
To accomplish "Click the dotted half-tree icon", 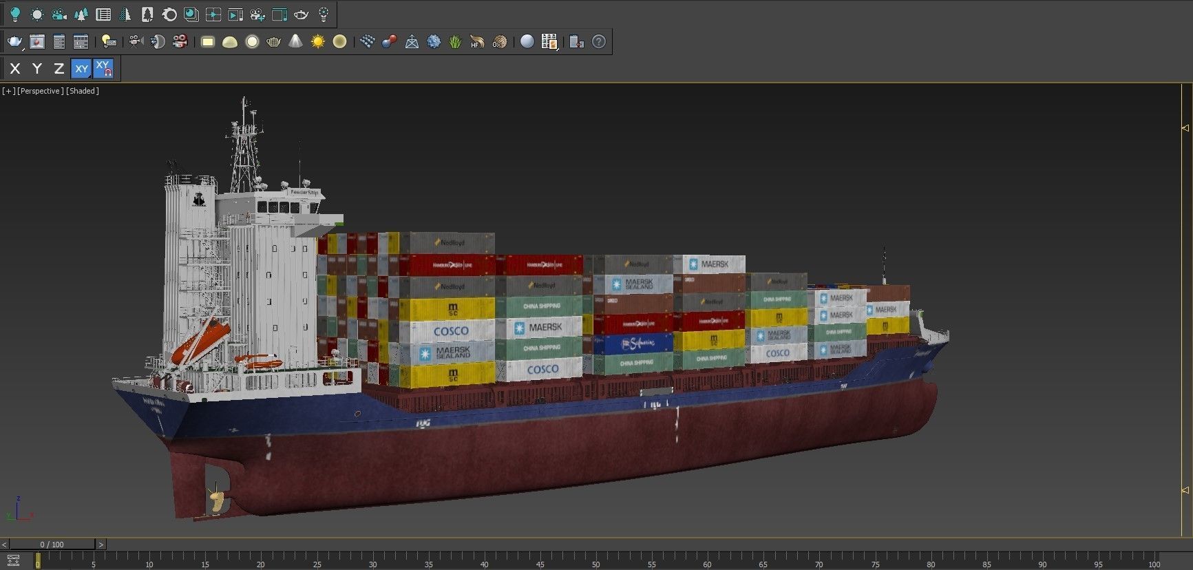I will [x=125, y=14].
